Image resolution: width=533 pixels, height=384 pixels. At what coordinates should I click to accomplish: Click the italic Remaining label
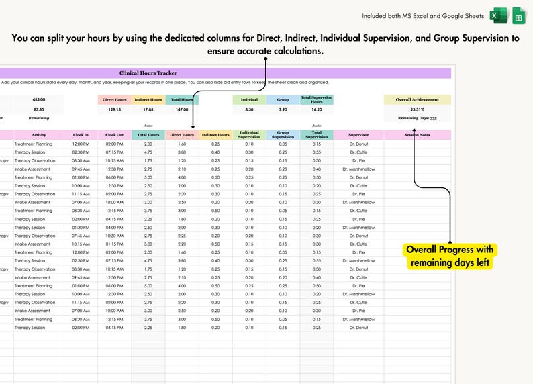[39, 118]
